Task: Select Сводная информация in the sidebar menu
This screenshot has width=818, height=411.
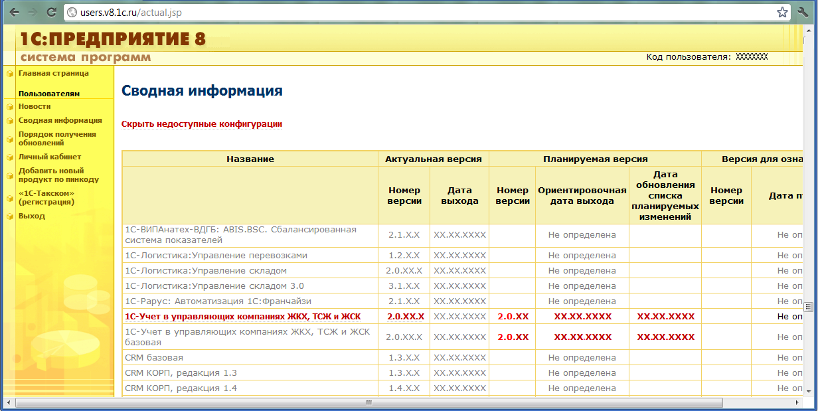Action: 60,120
